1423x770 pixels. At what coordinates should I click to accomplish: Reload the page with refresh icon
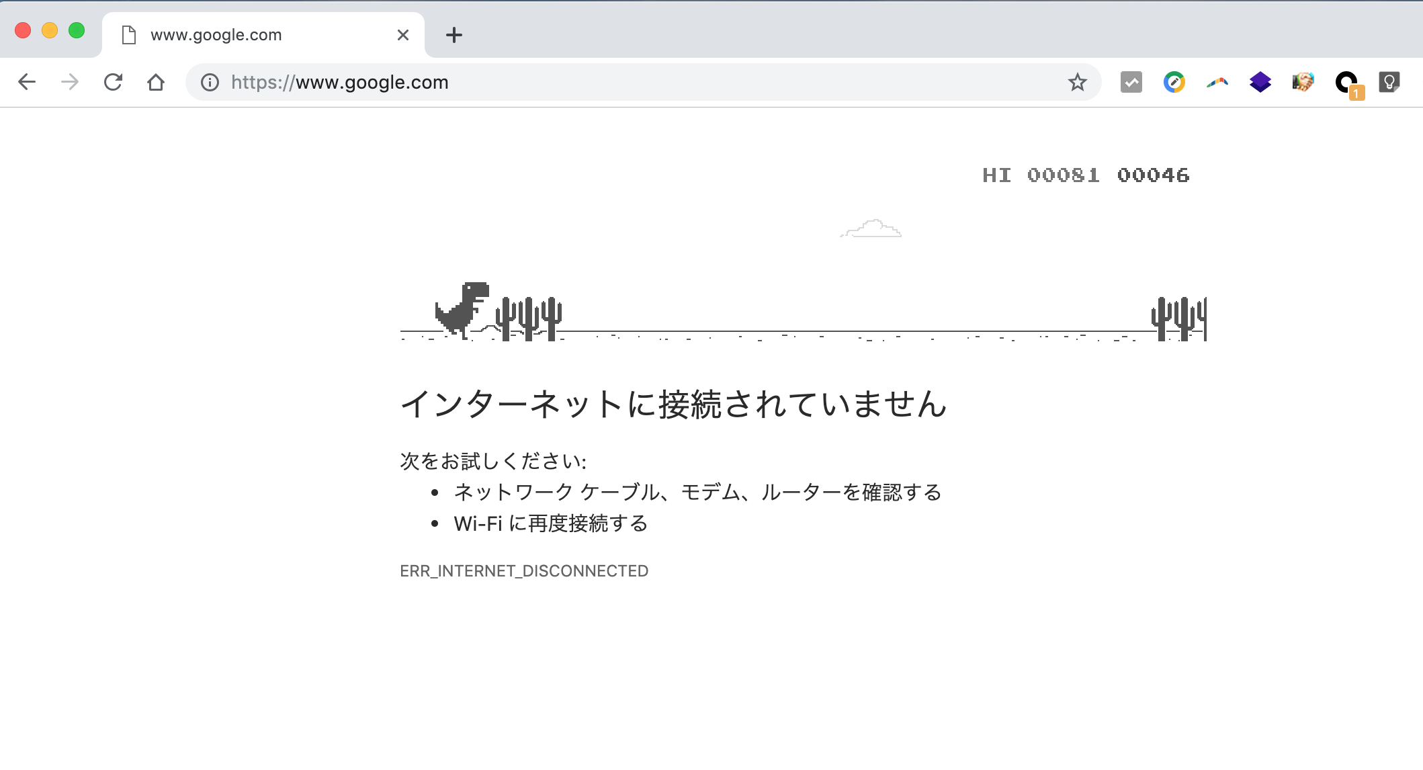point(113,82)
